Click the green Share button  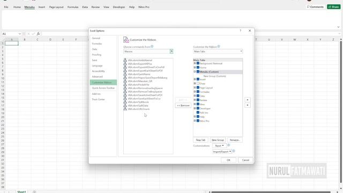(x=333, y=7)
